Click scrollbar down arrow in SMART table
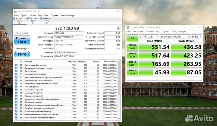Viewport: 217px width, 126px height. [119, 119]
